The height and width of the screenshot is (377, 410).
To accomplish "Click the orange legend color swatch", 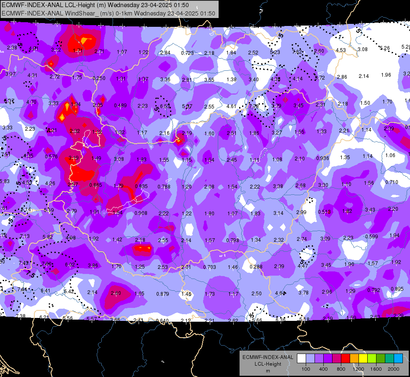I will [354, 358].
